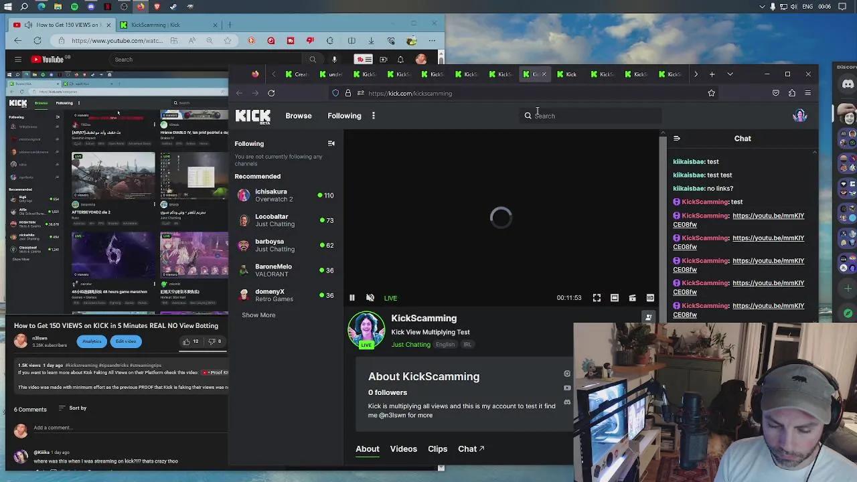The width and height of the screenshot is (857, 482).
Task: Switch to the Clips tab
Action: [x=438, y=449]
